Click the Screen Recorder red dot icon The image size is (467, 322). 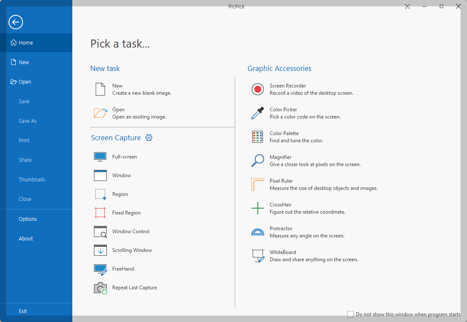click(258, 89)
